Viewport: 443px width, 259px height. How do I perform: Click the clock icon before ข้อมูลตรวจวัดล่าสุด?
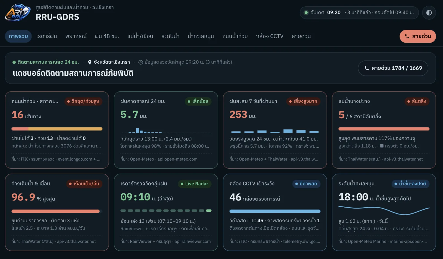[141, 62]
